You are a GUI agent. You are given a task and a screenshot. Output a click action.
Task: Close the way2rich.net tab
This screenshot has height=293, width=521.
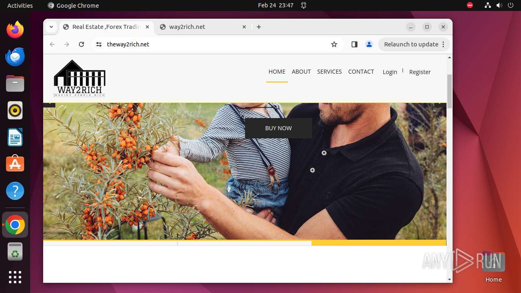pos(244,27)
